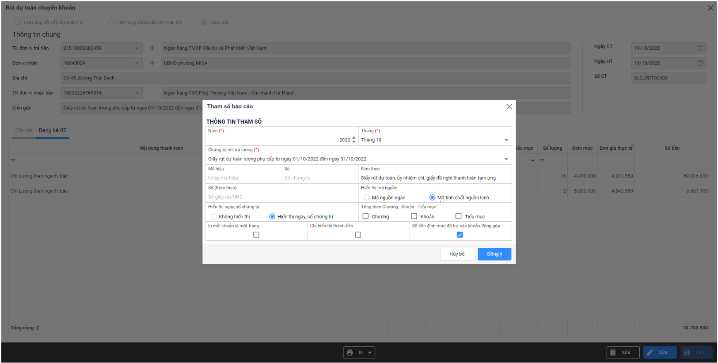Click the Định mức column header
Image resolution: width=718 pixels, height=363 pixels.
point(582,148)
